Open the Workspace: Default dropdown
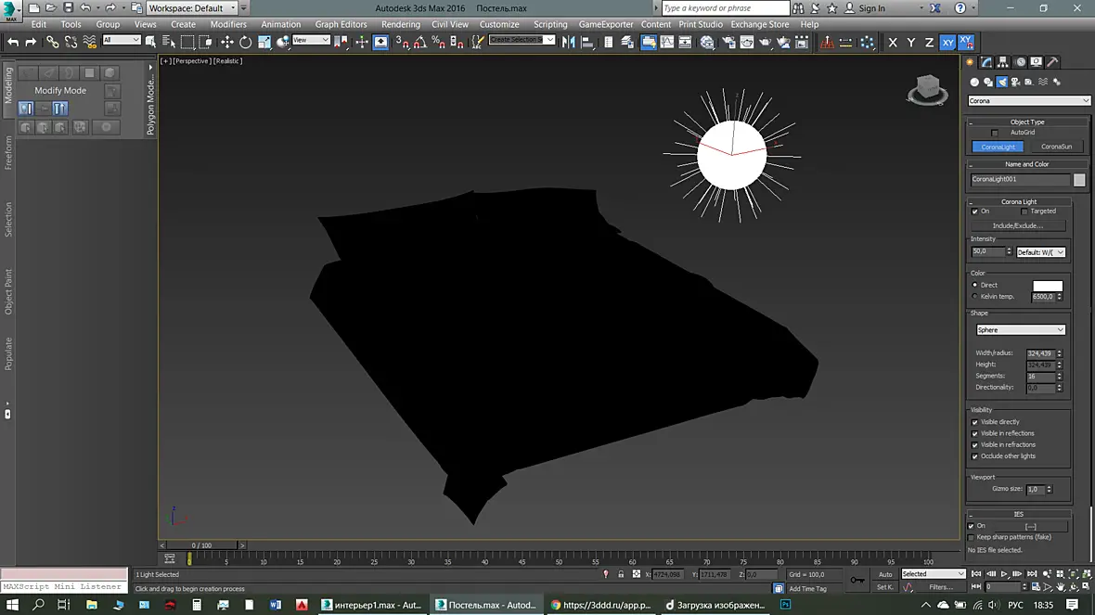This screenshot has width=1095, height=615. (x=192, y=8)
